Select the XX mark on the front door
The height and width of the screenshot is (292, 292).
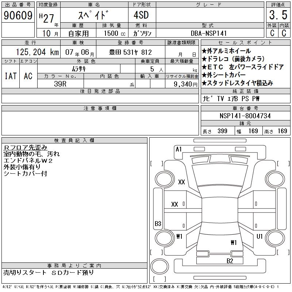click(174, 204)
